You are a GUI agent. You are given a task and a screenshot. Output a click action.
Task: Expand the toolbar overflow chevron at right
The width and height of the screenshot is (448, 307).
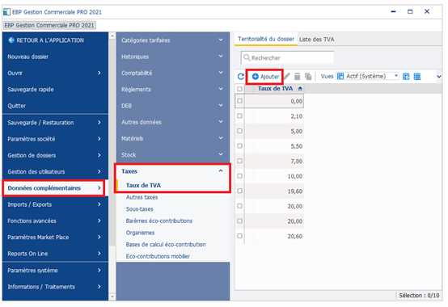tap(439, 77)
